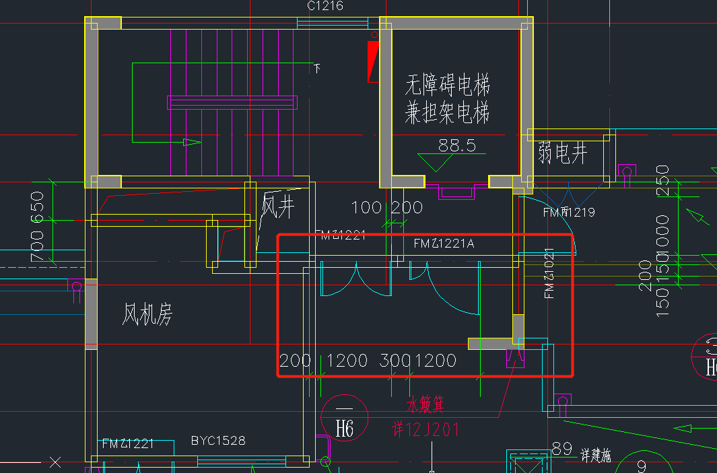Image resolution: width=717 pixels, height=473 pixels.
Task: Click the red 详12J201 reference text
Action: point(425,429)
